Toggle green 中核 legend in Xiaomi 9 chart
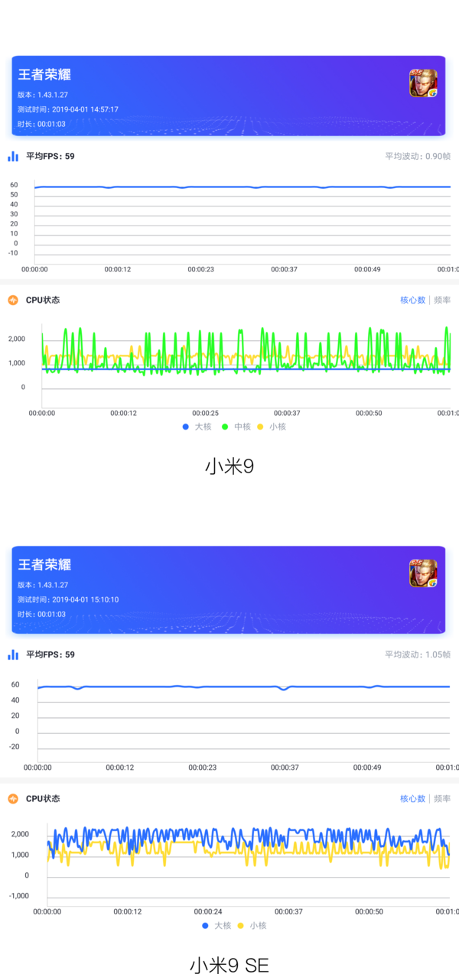The image size is (459, 974). pos(236,427)
